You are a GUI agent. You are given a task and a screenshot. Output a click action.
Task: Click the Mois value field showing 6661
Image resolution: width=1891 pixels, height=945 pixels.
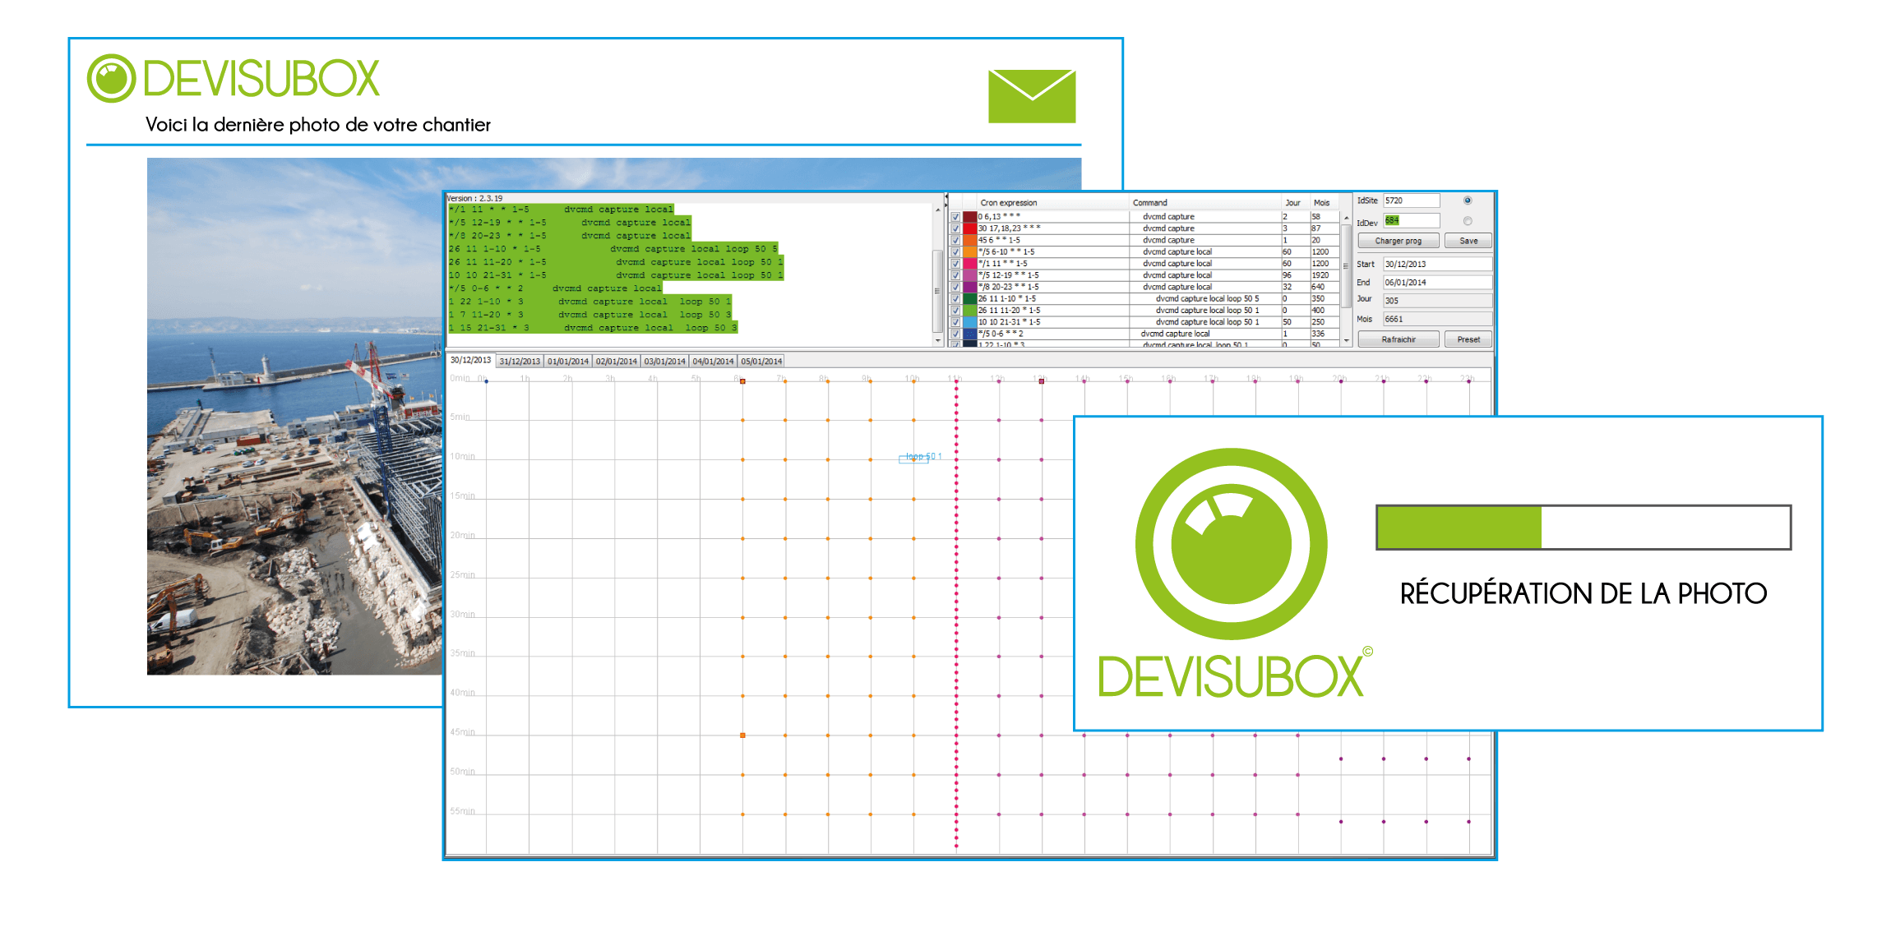tap(1438, 319)
